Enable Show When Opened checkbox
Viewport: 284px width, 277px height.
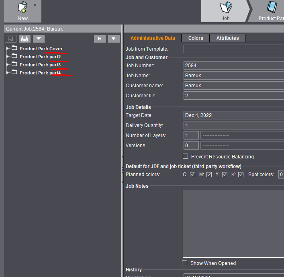[x=184, y=263]
